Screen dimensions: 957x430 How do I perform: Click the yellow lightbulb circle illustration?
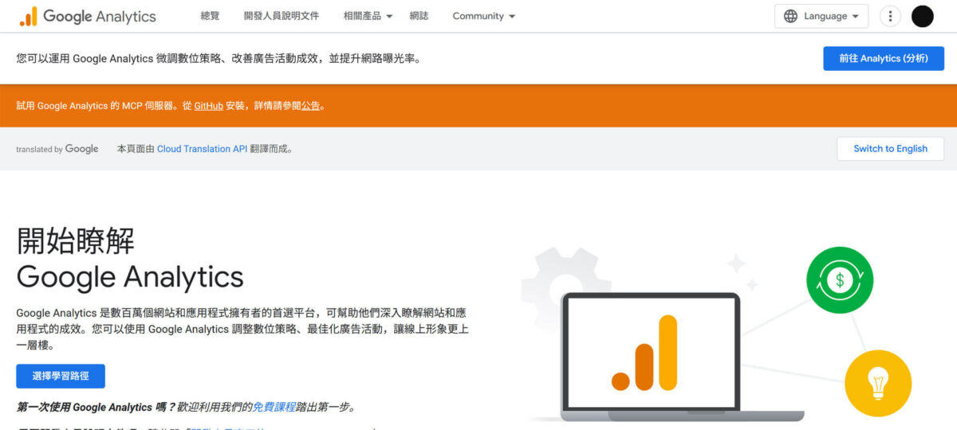click(x=878, y=383)
